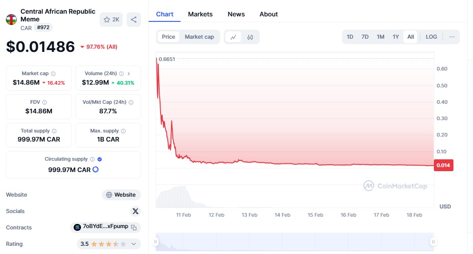Open the Markets tab
The image size is (473, 254).
(200, 14)
